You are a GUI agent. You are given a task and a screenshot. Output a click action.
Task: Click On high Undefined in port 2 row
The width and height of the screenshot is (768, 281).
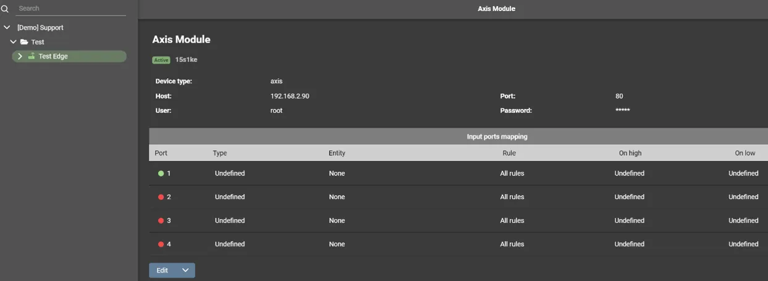[630, 197]
